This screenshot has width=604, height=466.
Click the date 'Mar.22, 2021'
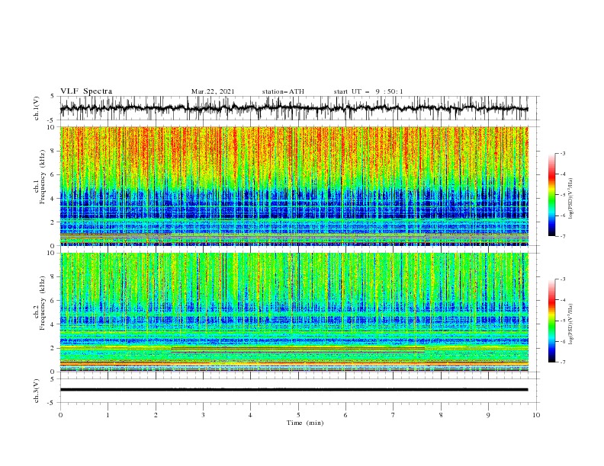tap(213, 91)
